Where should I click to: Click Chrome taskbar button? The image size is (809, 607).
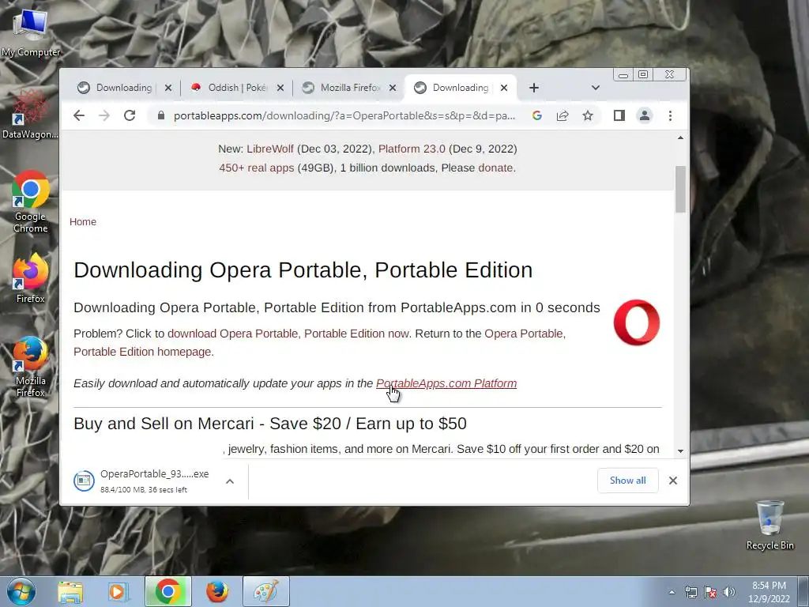tap(167, 592)
